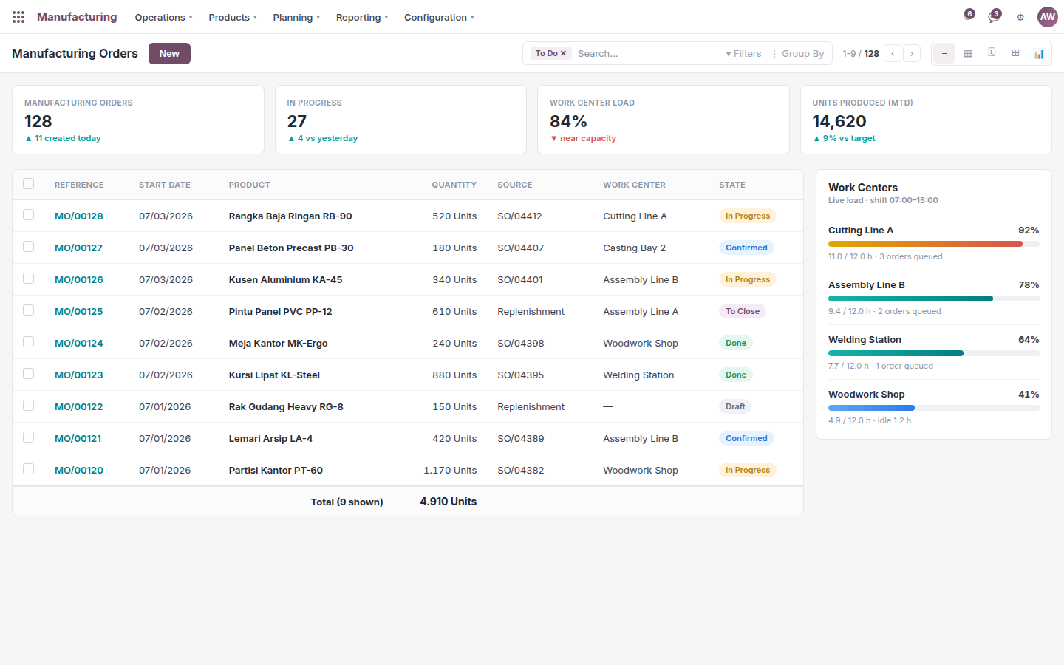Open order MO/00127
This screenshot has width=1064, height=665.
[x=78, y=248]
